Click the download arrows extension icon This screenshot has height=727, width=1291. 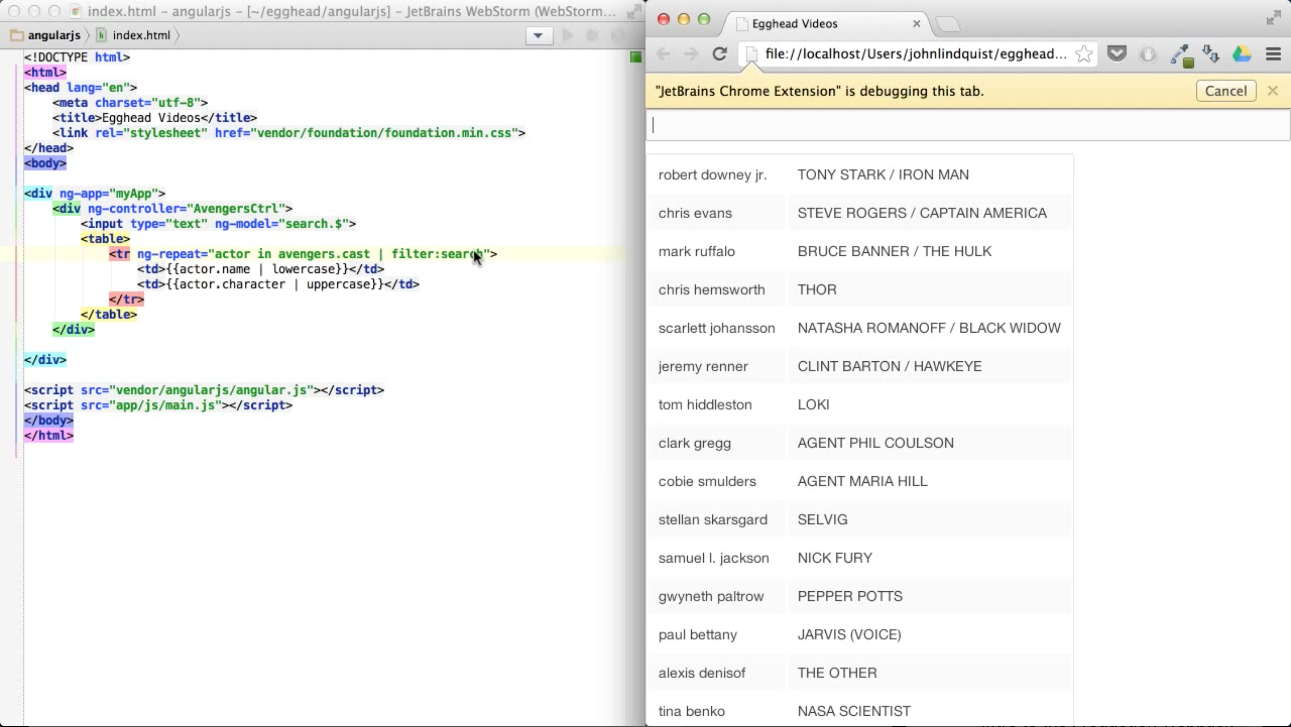[1211, 54]
